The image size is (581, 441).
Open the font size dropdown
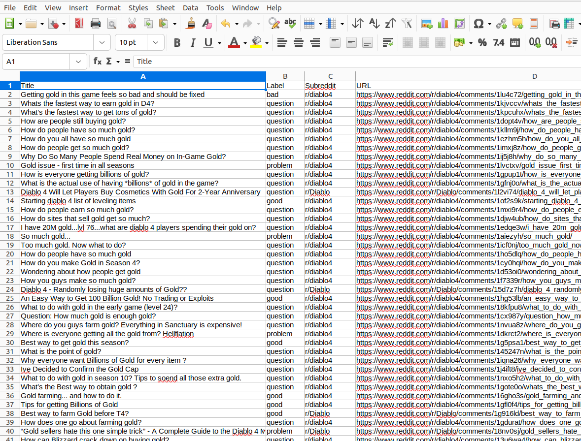click(156, 42)
